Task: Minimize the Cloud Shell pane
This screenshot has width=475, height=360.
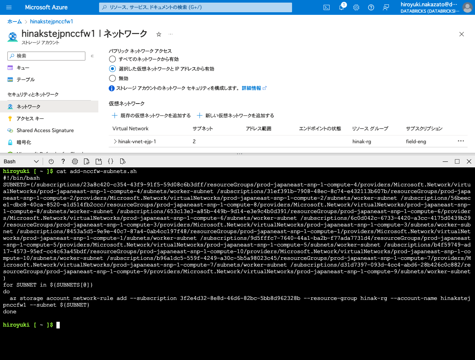Action: (445, 161)
